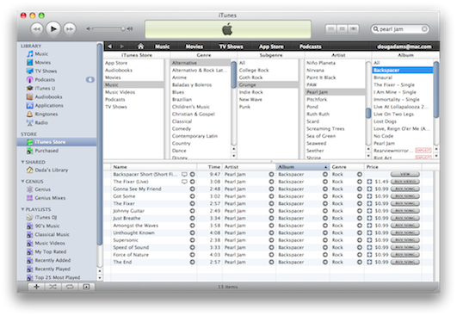Collapse the Genius sidebar section
The width and height of the screenshot is (457, 316).
click(x=22, y=181)
